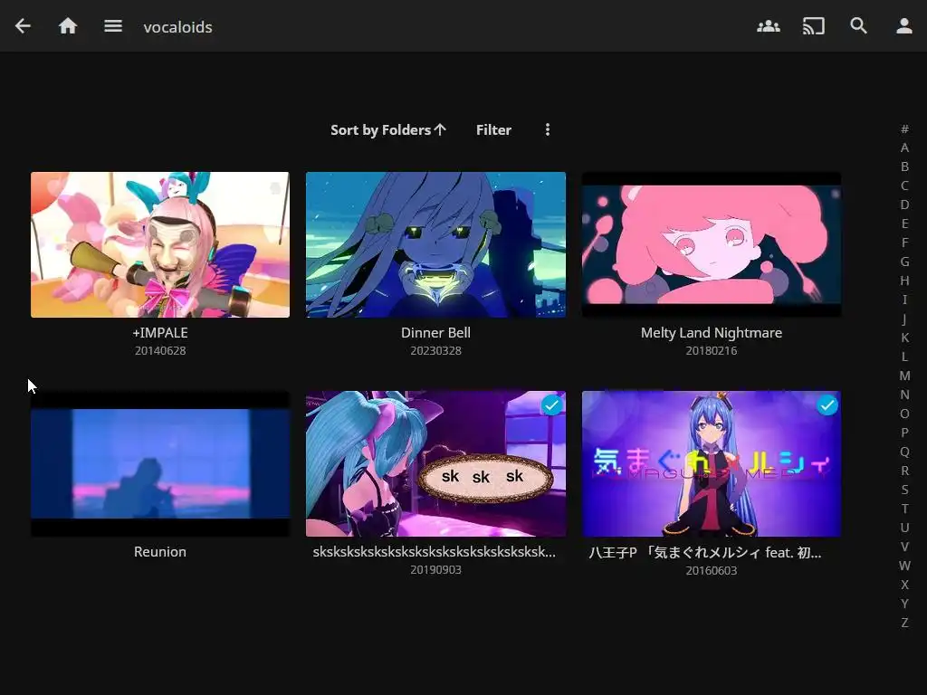Jump to letter G in alphabet picker
Image resolution: width=927 pixels, height=695 pixels.
click(x=904, y=262)
